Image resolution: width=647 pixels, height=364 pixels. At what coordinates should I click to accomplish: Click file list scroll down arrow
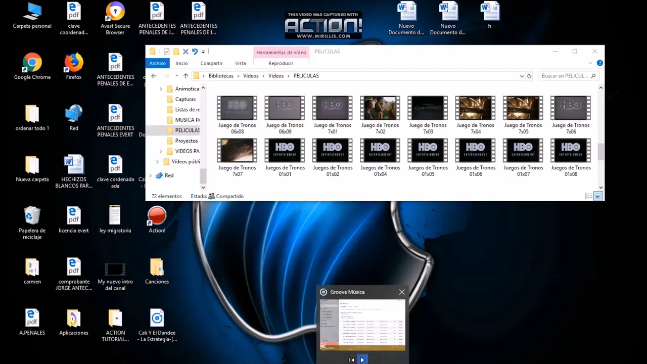pos(601,188)
